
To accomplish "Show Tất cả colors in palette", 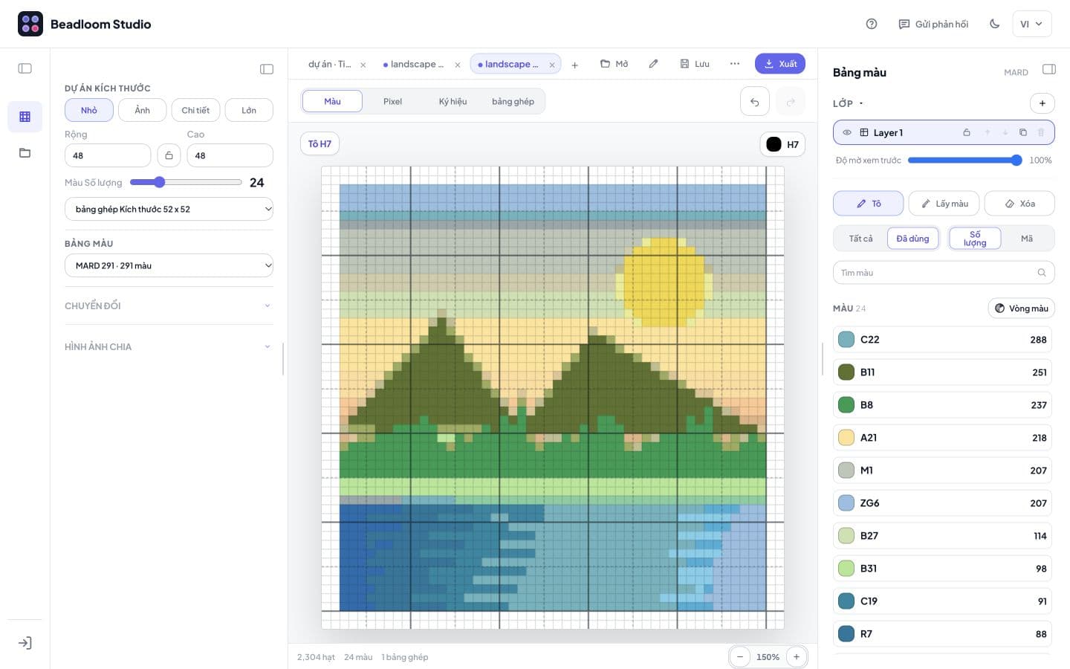I will pos(860,239).
